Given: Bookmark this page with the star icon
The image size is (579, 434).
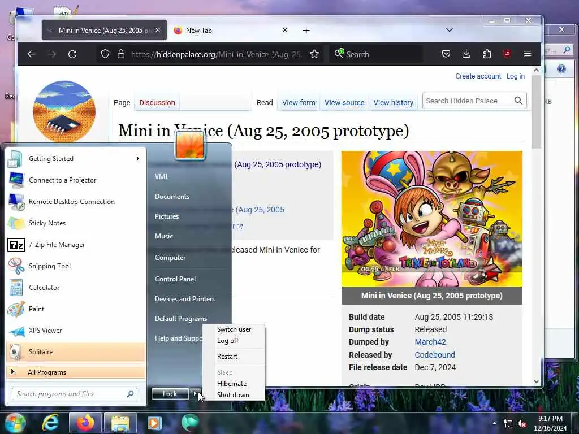Looking at the screenshot, I should [x=314, y=54].
